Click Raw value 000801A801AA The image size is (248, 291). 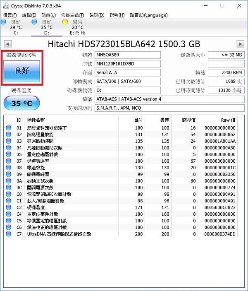(220, 141)
